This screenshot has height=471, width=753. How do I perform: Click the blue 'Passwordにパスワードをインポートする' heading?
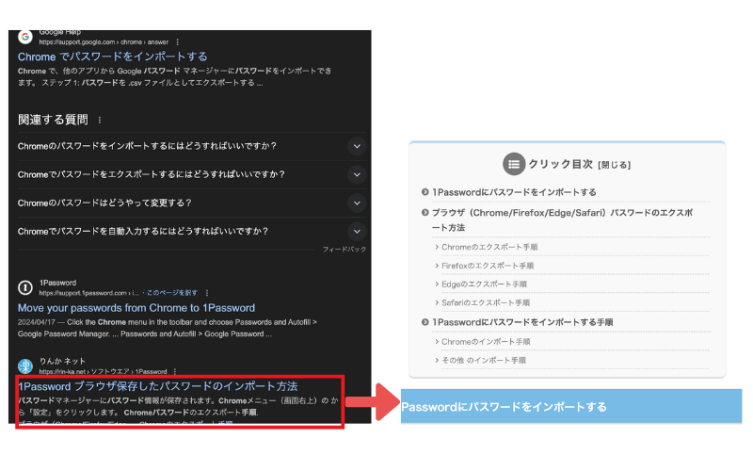pyautogui.click(x=571, y=407)
